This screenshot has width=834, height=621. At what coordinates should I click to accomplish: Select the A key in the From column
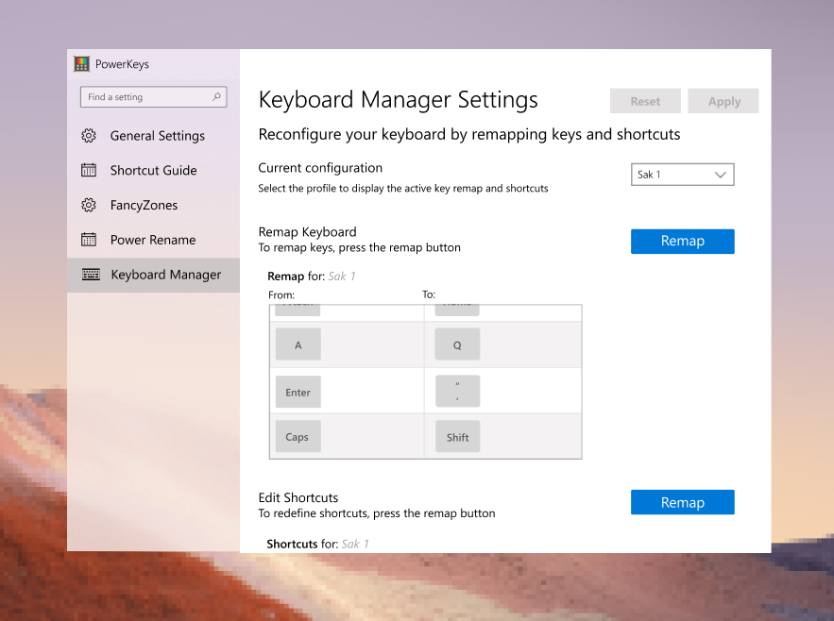(298, 344)
